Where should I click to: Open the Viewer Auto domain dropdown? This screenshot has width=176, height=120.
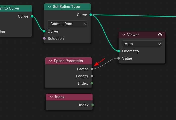point(142,44)
